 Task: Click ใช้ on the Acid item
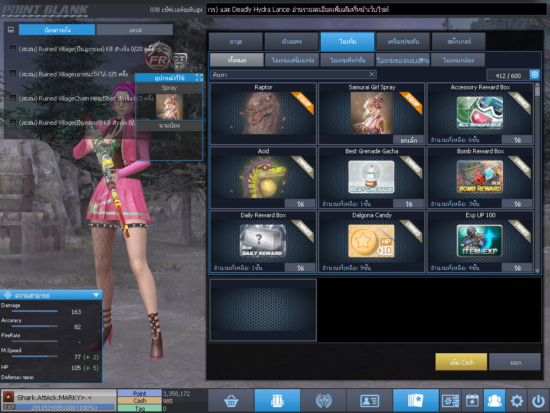click(300, 204)
